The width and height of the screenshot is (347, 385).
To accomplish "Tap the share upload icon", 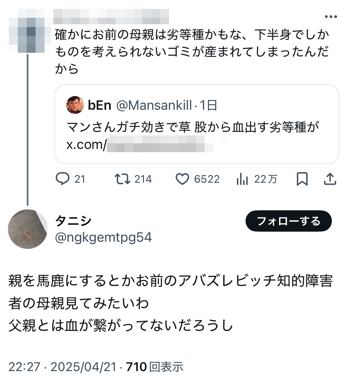I will (330, 179).
